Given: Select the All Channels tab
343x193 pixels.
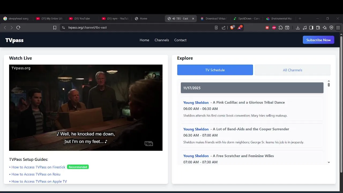Looking at the screenshot, I should (292, 70).
